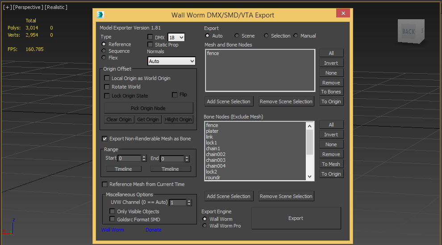Click the Timeline button under End
Screen dimensions: 442x245
point(171,169)
